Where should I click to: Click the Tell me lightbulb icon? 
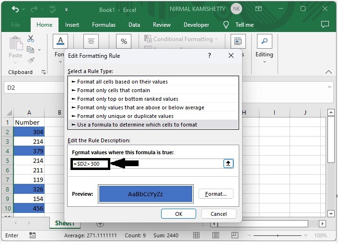coord(226,25)
